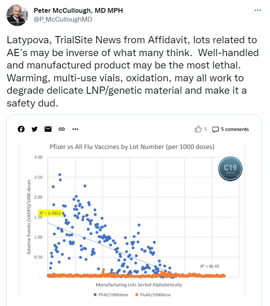Open the tweet's more options menu
The height and width of the screenshot is (306, 270).
[x=258, y=10]
